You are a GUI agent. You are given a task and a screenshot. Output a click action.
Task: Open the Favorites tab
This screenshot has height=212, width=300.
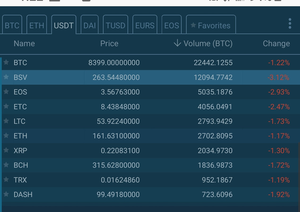(x=211, y=24)
